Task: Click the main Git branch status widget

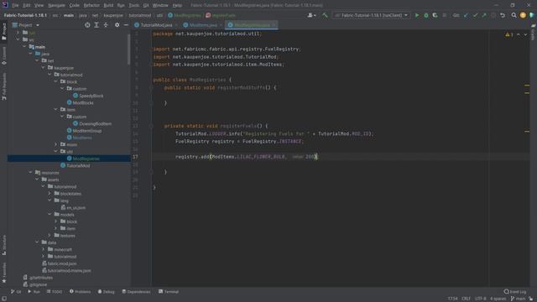Action: pos(518,299)
